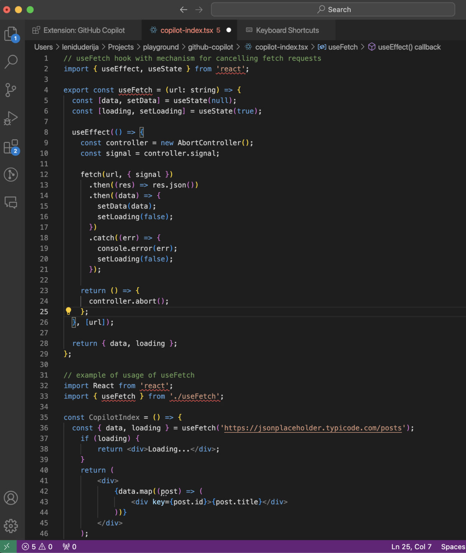Image resolution: width=466 pixels, height=553 pixels.
Task: Open the Manage settings gear
Action: click(11, 526)
